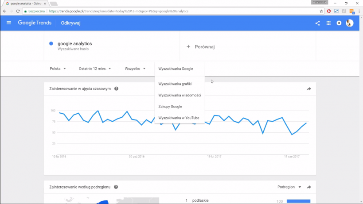
Task: Click the blue dot for google analytics
Action: click(51, 43)
